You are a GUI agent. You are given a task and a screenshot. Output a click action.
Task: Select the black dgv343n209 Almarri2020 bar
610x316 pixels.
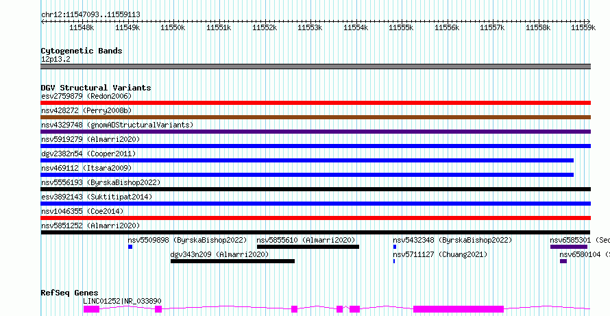click(x=232, y=261)
